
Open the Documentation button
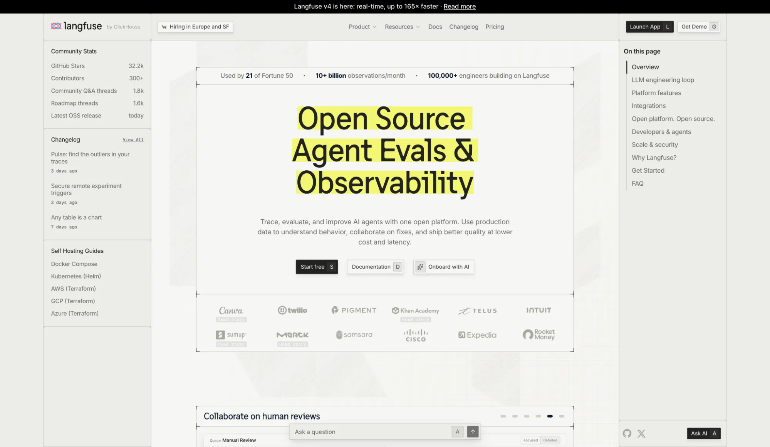click(x=375, y=267)
